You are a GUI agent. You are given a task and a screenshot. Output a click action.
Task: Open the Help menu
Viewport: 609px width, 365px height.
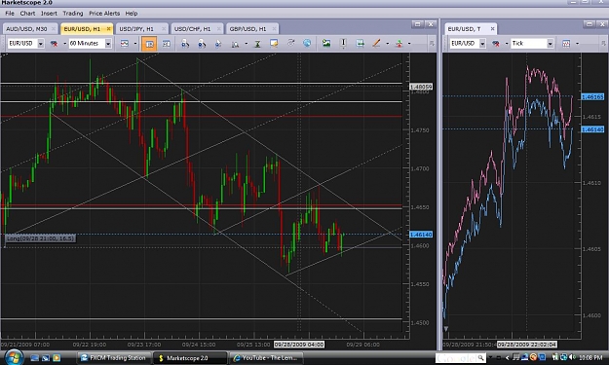tap(132, 14)
